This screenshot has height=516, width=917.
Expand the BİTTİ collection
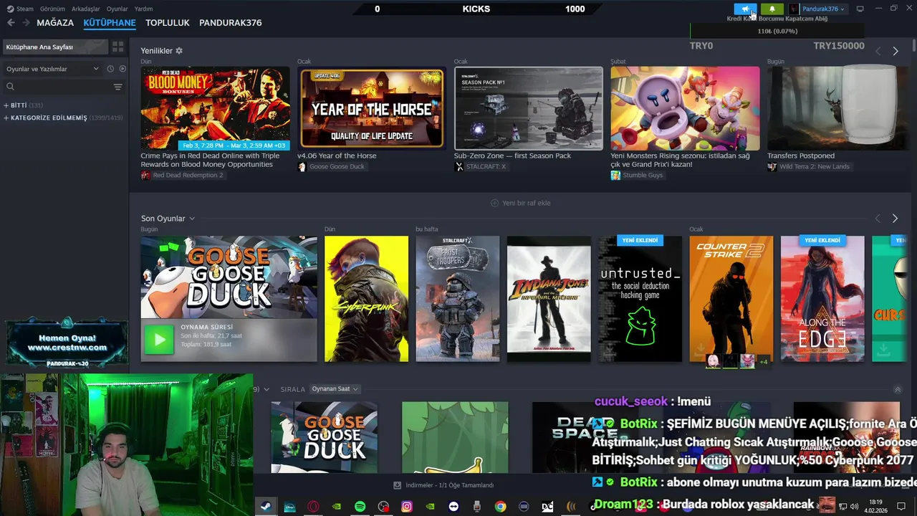click(24, 105)
